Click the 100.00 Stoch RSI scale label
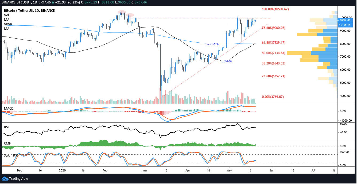The width and height of the screenshot is (357, 184). click(344, 152)
